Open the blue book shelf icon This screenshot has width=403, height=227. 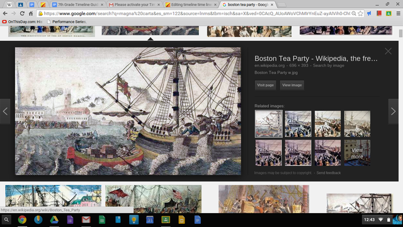click(x=118, y=220)
